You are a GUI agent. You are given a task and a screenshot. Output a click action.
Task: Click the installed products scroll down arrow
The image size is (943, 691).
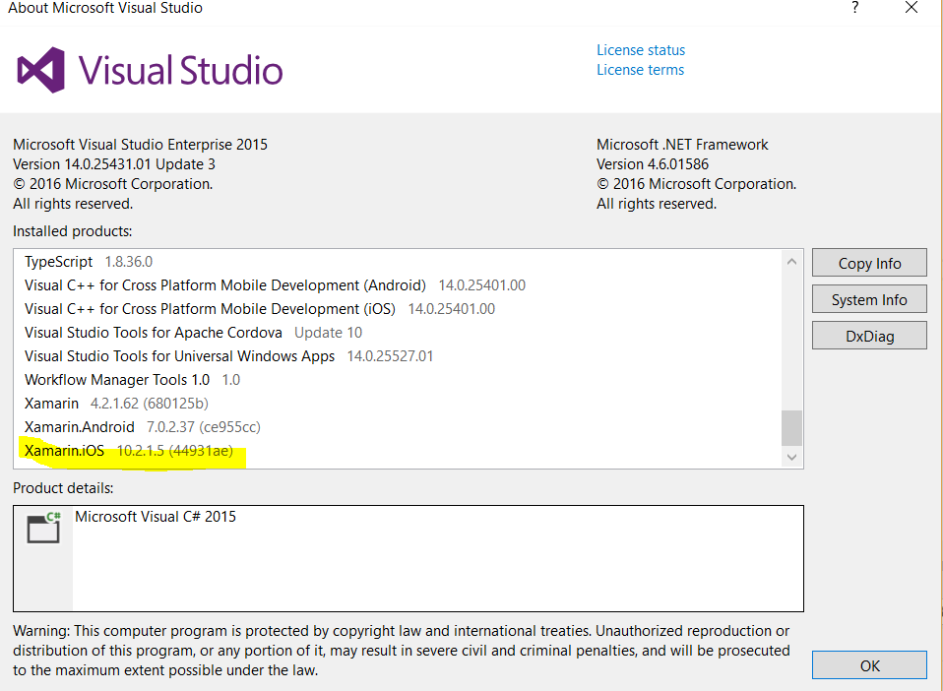coord(791,457)
